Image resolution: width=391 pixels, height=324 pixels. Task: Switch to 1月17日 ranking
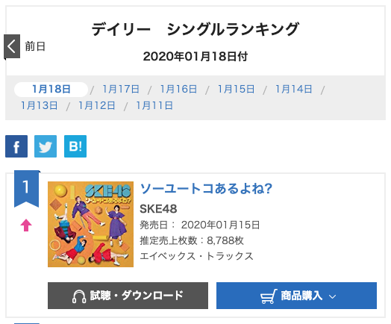coord(121,90)
